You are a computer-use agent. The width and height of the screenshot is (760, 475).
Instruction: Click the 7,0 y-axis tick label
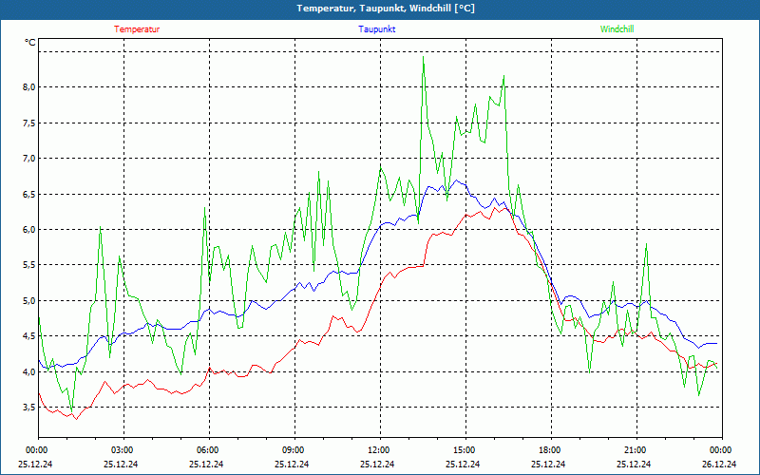(29, 159)
